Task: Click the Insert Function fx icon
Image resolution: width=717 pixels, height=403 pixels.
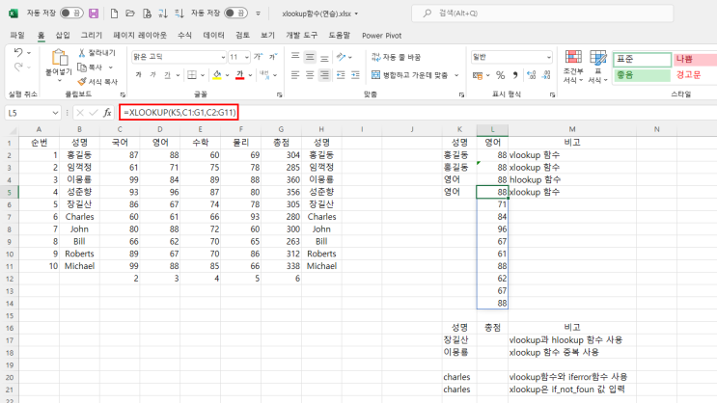Action: coord(107,113)
